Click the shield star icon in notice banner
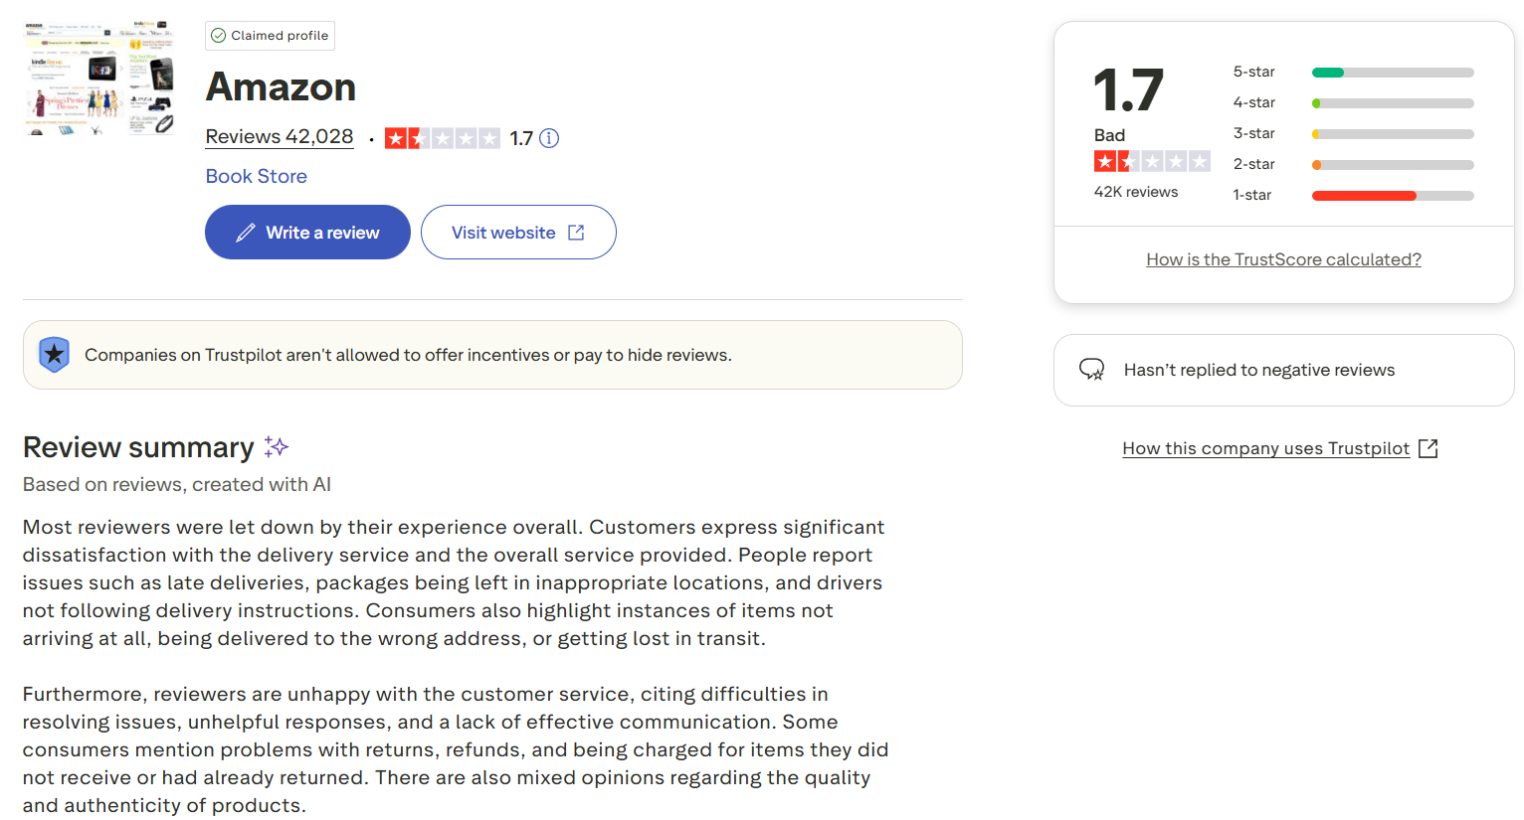Screen dimensions: 1524x820 pyautogui.click(x=54, y=355)
